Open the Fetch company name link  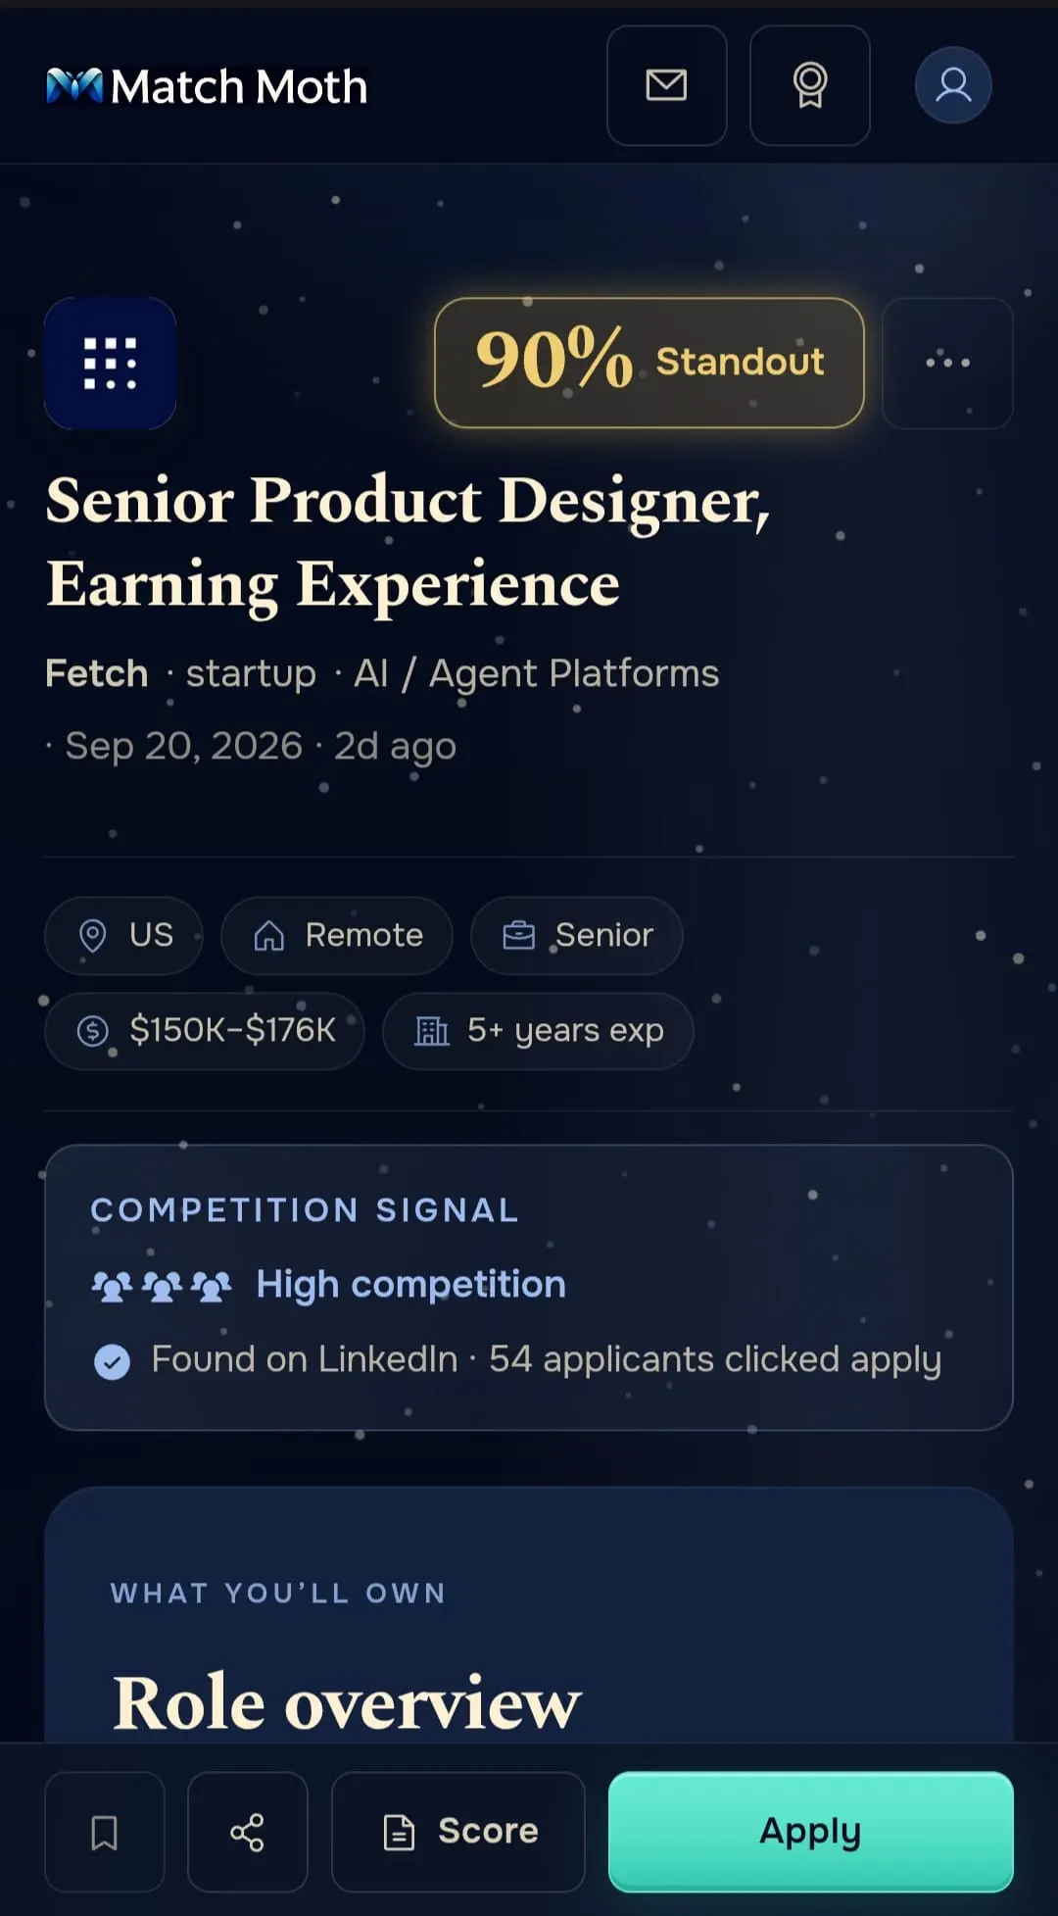97,673
